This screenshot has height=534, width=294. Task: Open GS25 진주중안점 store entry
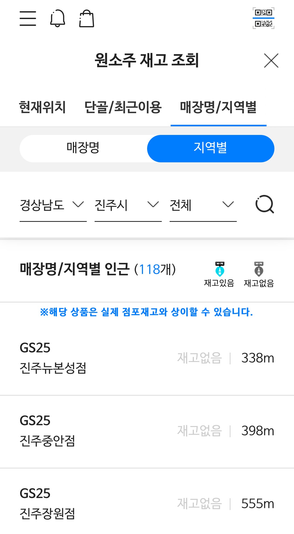147,431
